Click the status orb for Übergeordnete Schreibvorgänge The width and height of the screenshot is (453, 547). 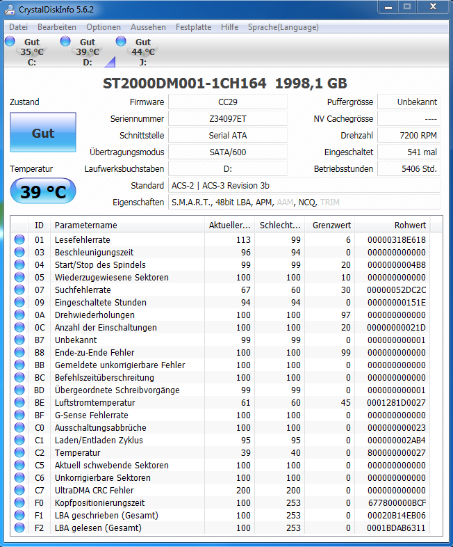pyautogui.click(x=19, y=390)
